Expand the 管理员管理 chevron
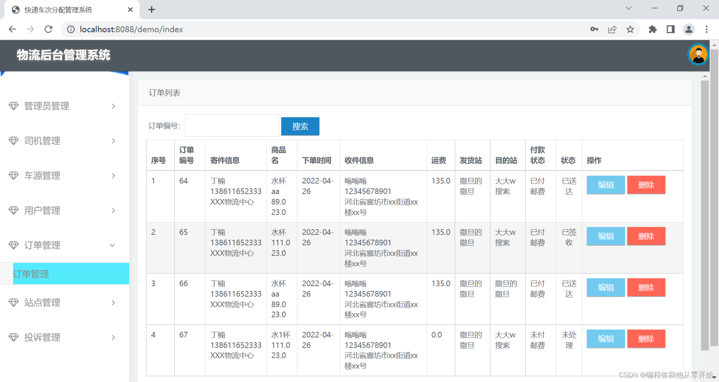Viewport: 719px width, 382px height. 113,106
